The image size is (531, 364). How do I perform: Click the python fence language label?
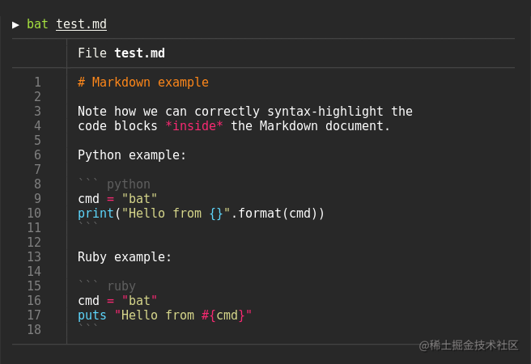(x=129, y=184)
